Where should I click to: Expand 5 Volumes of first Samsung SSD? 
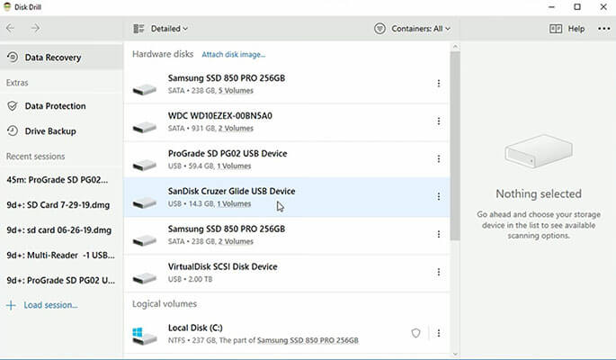pos(236,91)
